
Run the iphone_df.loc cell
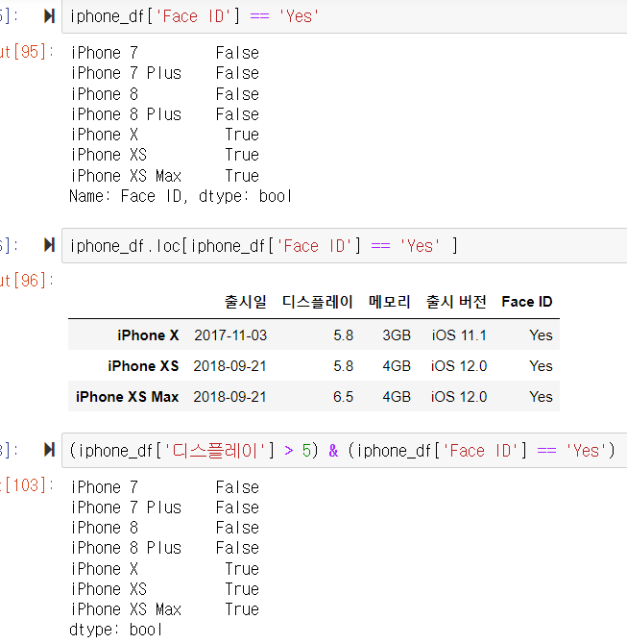[50, 245]
